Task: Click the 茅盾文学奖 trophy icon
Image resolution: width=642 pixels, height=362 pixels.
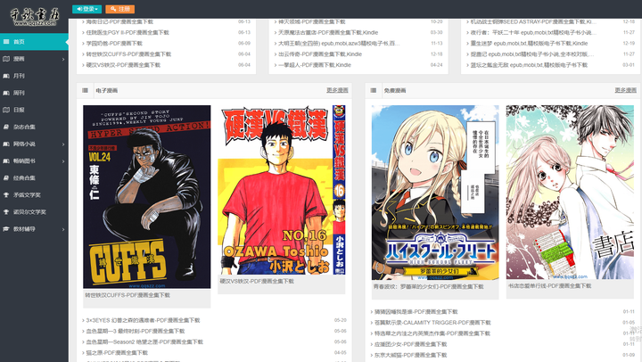Action: pos(6,195)
